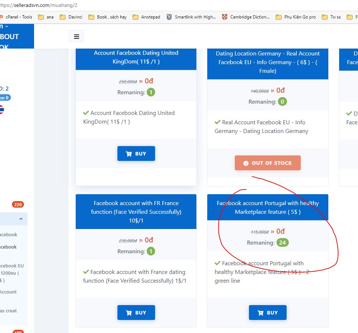The height and width of the screenshot is (333, 358).
Task: Open the Cambridge Dictionary bookmark
Action: click(246, 17)
